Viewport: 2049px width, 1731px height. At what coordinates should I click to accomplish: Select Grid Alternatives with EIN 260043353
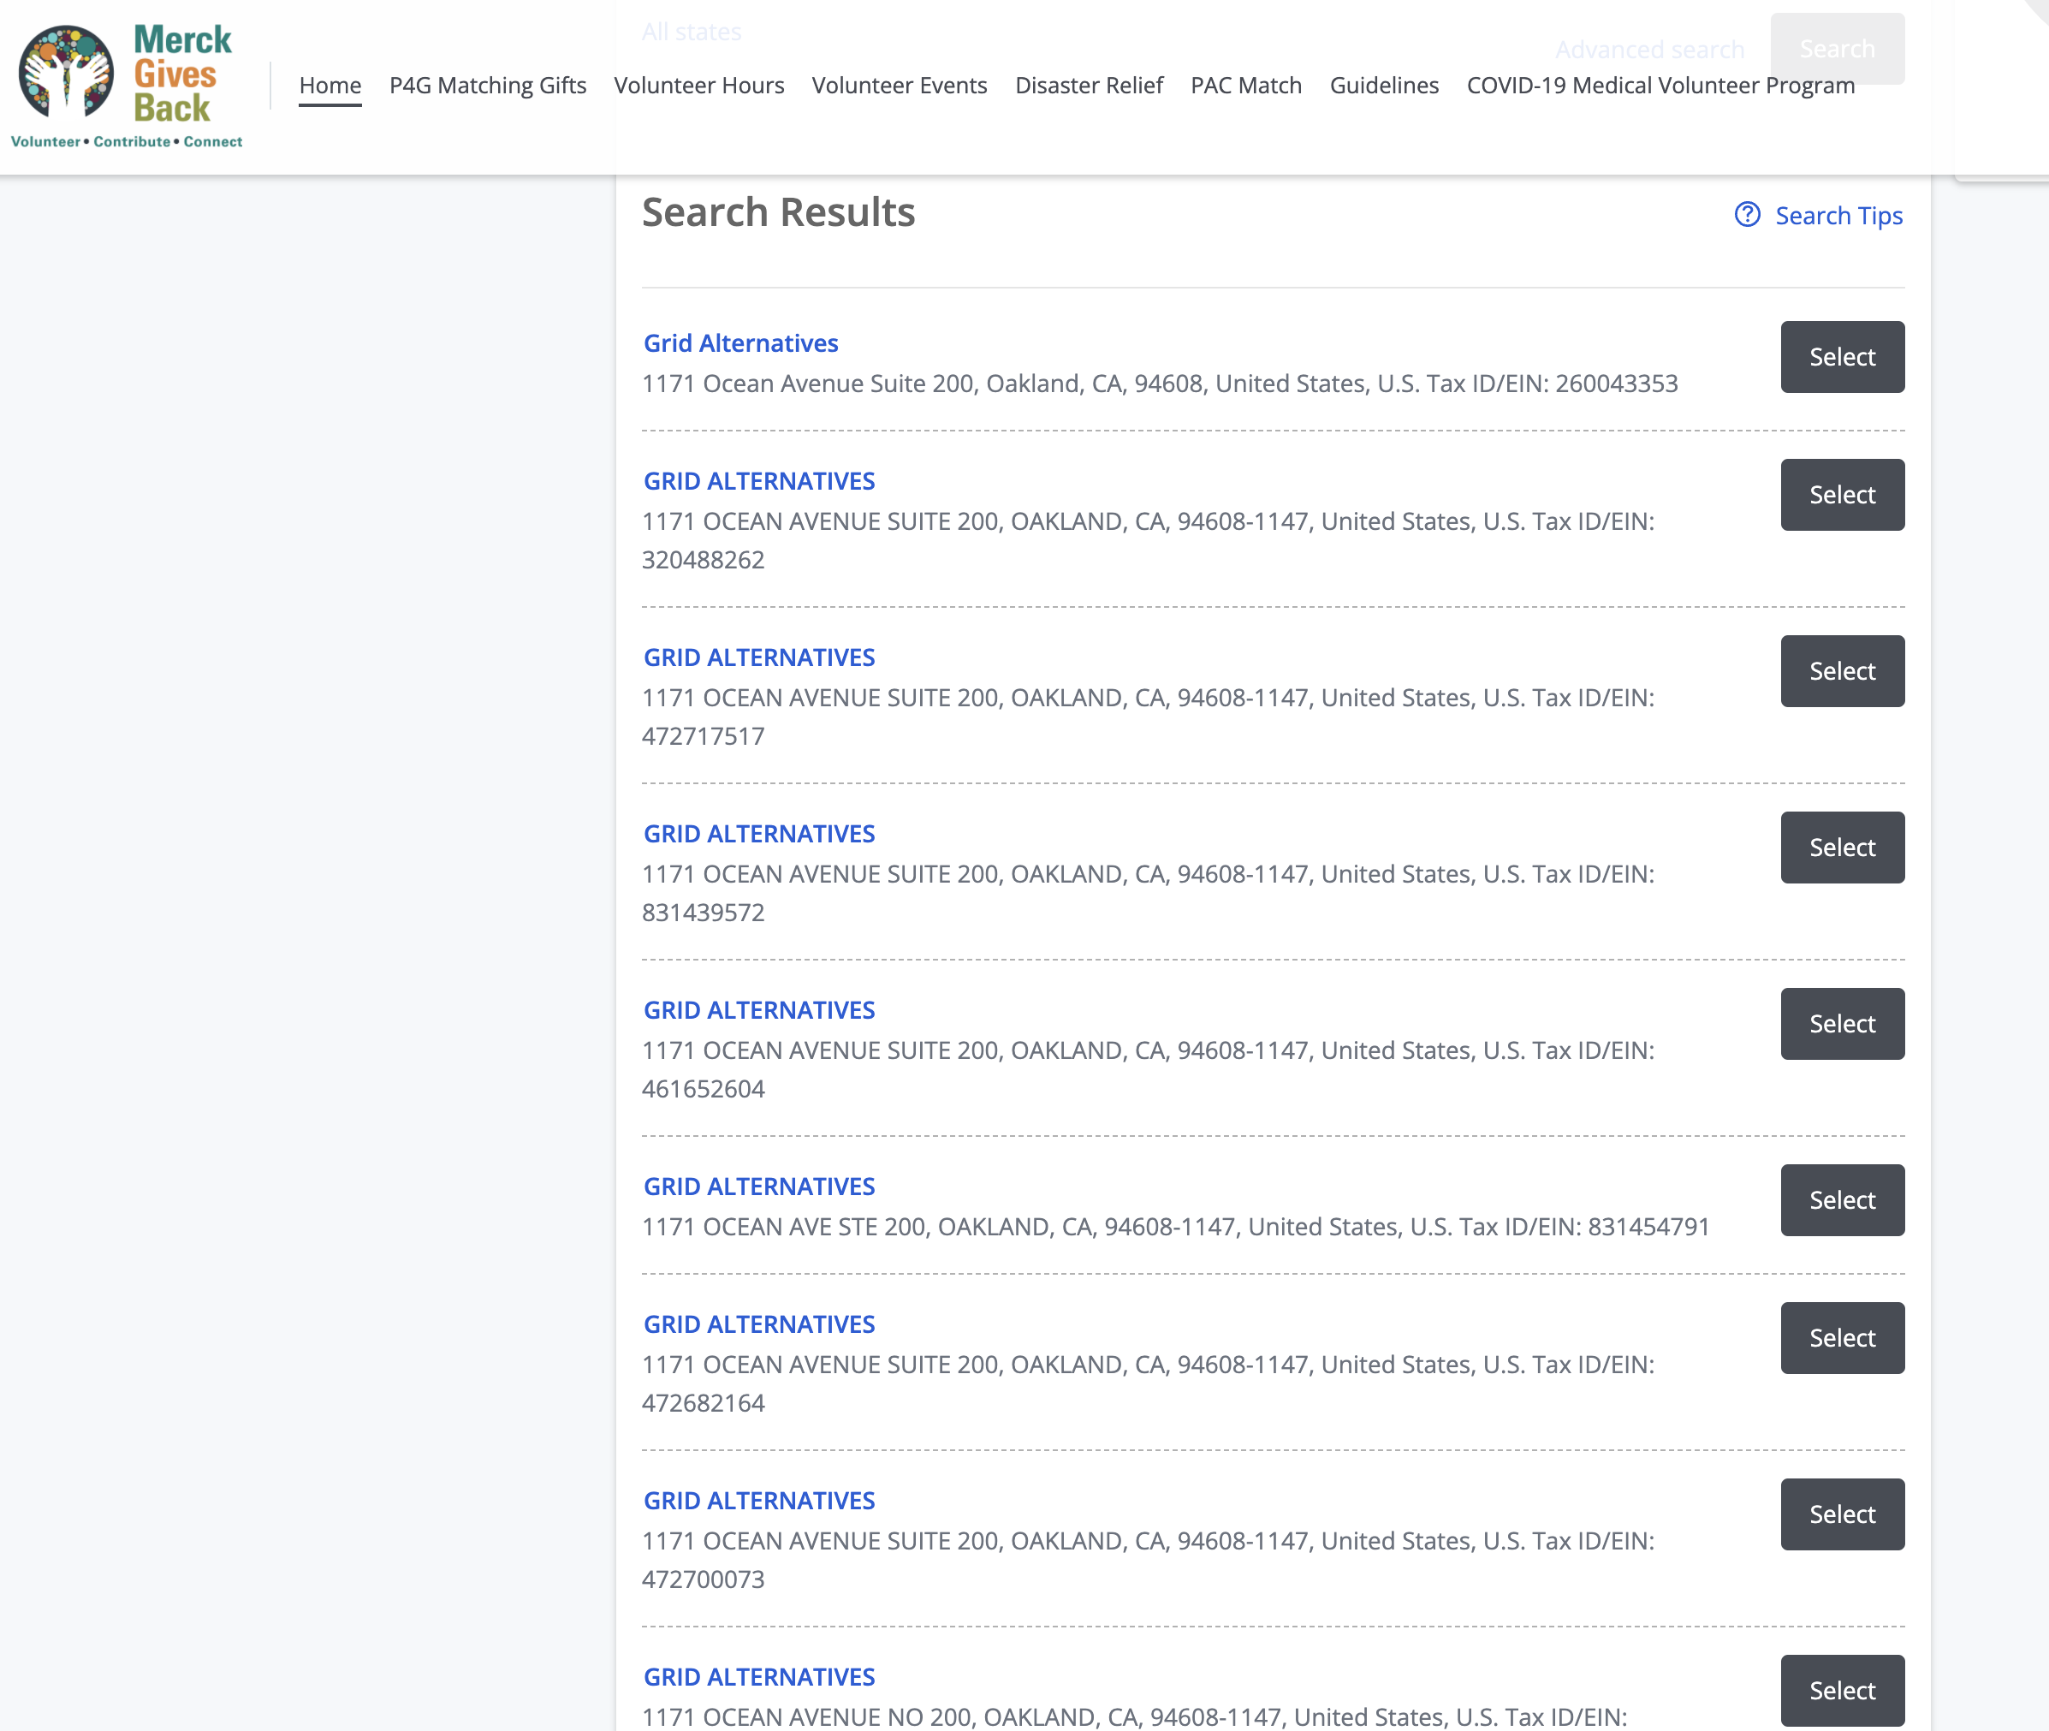(x=1841, y=357)
